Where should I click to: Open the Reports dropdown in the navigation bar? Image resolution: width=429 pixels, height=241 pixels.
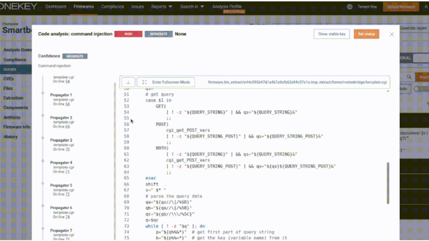(x=160, y=6)
